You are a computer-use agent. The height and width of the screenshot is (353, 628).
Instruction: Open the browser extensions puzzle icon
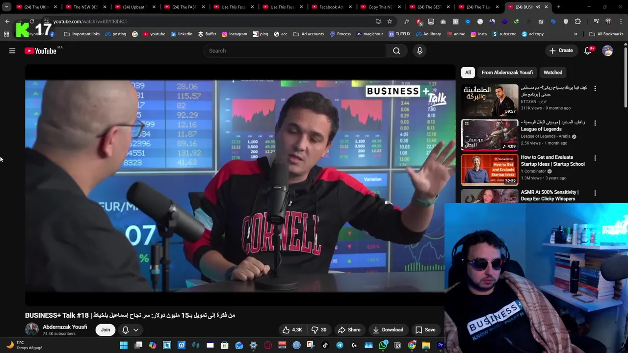click(578, 22)
